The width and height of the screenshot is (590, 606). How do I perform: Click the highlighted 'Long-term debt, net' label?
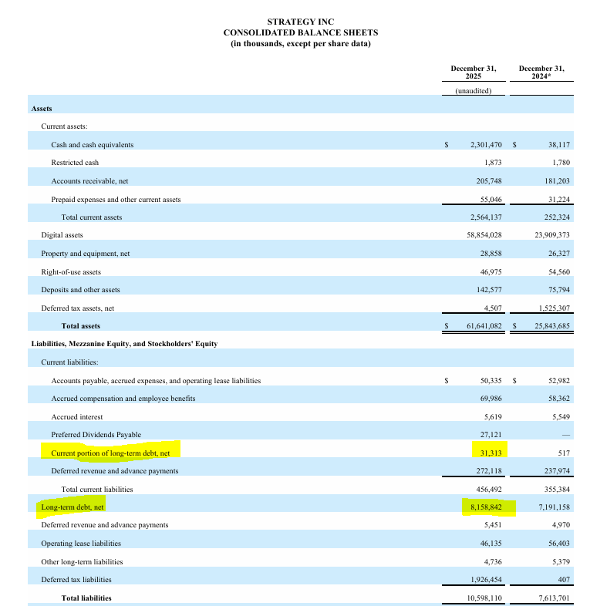(72, 507)
